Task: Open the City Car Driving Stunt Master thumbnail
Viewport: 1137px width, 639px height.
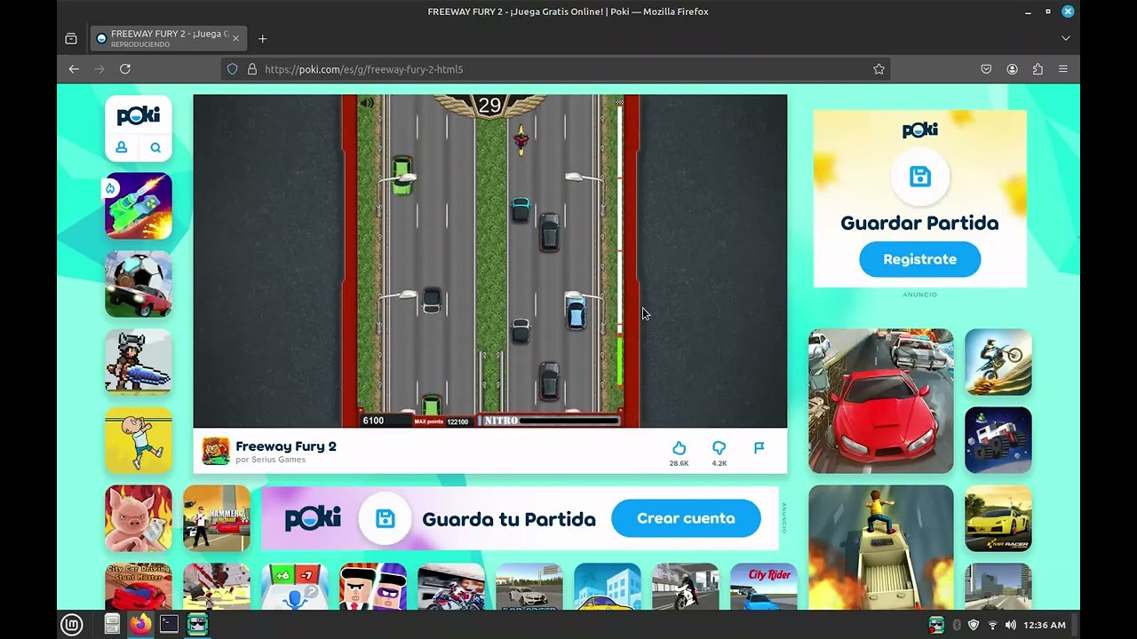Action: click(x=139, y=587)
